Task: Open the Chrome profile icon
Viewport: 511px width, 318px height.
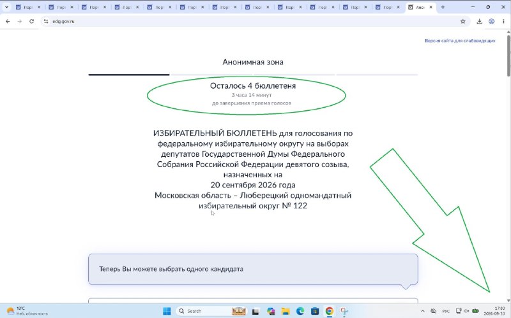Action: coord(491,22)
